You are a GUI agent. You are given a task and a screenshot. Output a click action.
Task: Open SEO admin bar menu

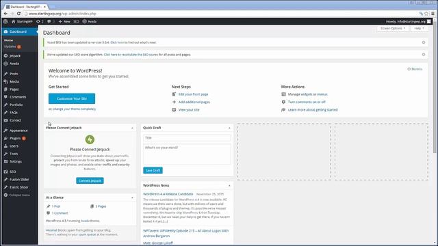coord(76,21)
